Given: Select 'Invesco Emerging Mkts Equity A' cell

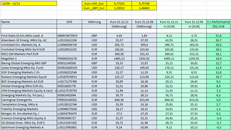Looking at the screenshot, I should 29,118.
